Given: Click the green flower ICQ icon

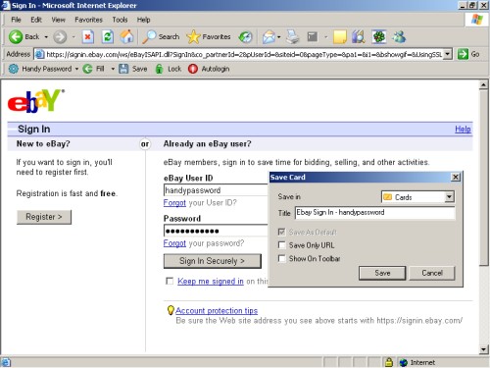Looking at the screenshot, I should point(379,36).
